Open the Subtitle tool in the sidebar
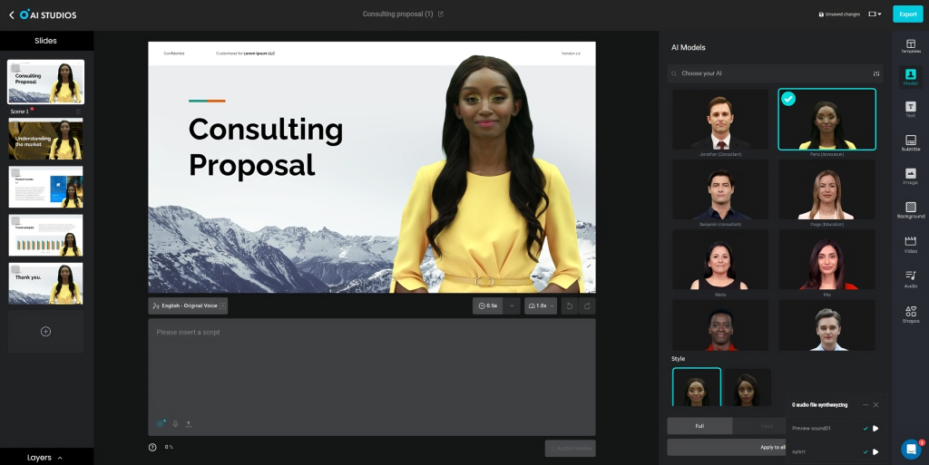929x465 pixels. 910,142
